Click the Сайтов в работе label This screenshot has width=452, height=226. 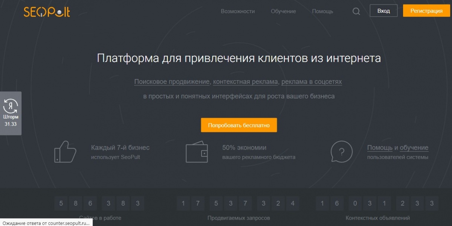pos(100,218)
